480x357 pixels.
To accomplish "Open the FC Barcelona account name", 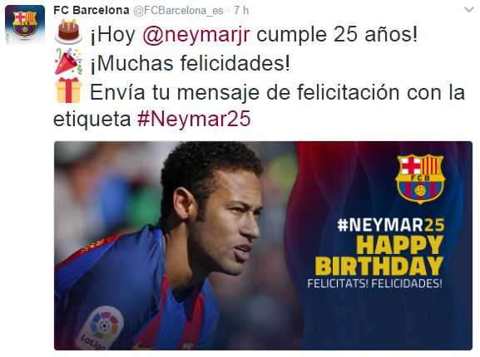I will tap(92, 10).
